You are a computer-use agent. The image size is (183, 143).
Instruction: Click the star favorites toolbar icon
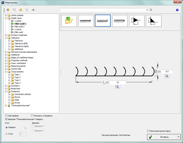pos(20,10)
